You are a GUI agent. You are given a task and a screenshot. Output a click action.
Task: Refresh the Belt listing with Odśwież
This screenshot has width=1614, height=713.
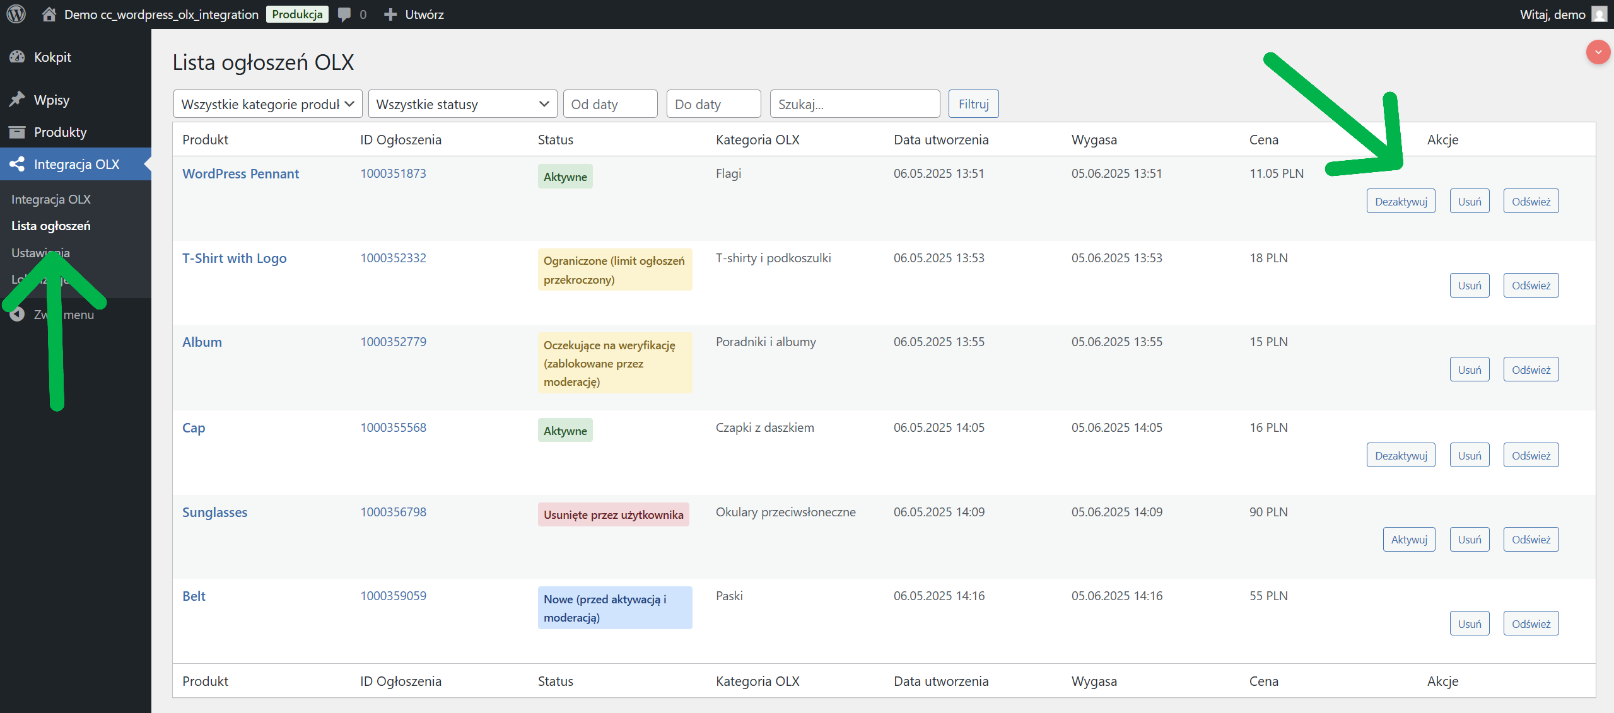(1531, 623)
